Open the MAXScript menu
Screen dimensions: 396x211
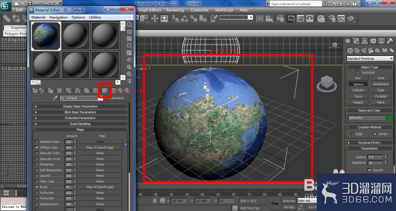pos(224,10)
